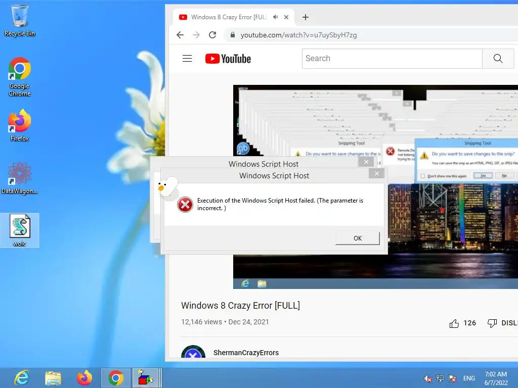The height and width of the screenshot is (388, 518).
Task: Like the video with thumbs up
Action: click(454, 323)
